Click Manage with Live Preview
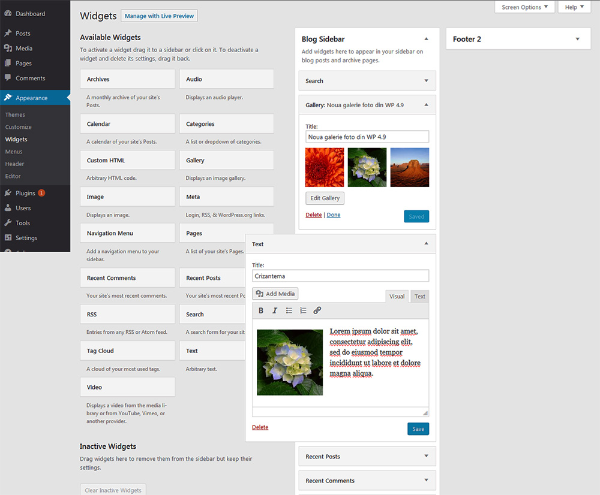 [x=159, y=16]
